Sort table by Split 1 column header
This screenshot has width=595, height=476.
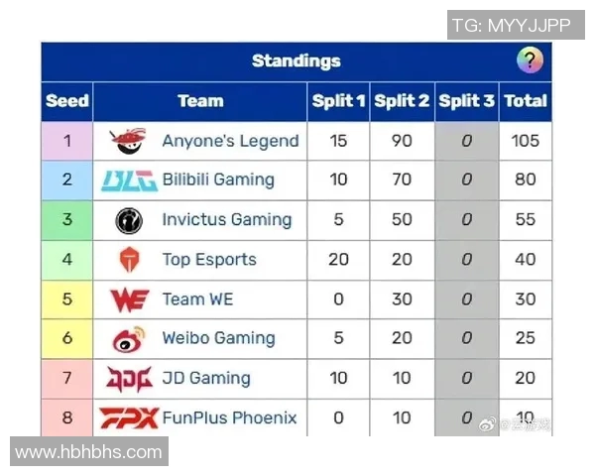pyautogui.click(x=338, y=101)
